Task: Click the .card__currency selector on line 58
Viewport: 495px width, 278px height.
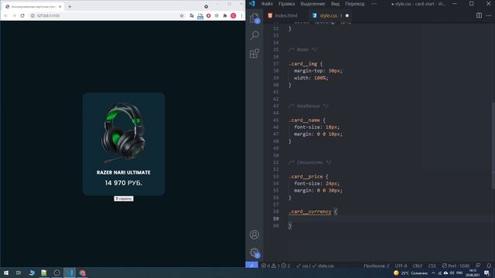Action: tap(309, 212)
